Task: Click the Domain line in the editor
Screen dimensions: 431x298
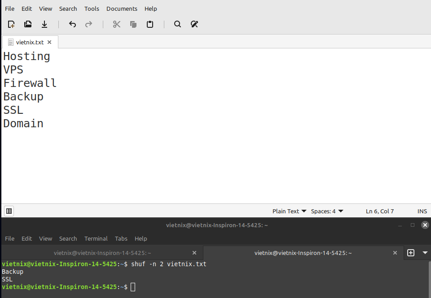Action: [x=23, y=124]
